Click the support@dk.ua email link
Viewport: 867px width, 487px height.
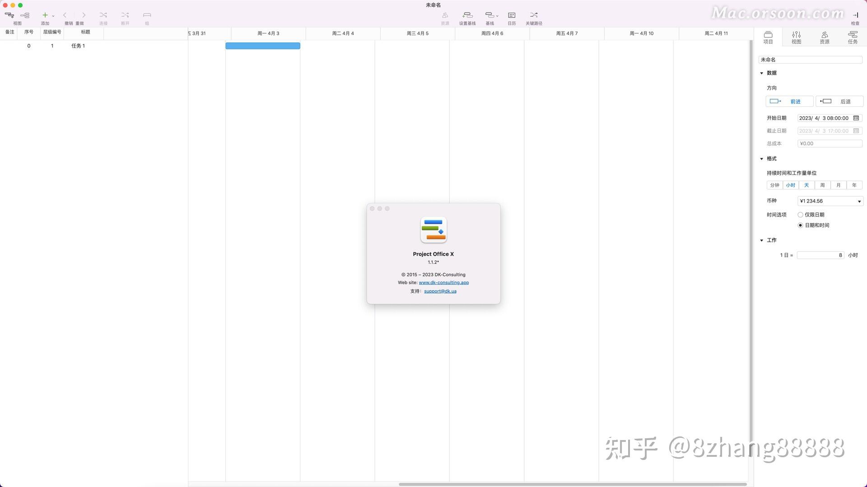click(x=440, y=291)
